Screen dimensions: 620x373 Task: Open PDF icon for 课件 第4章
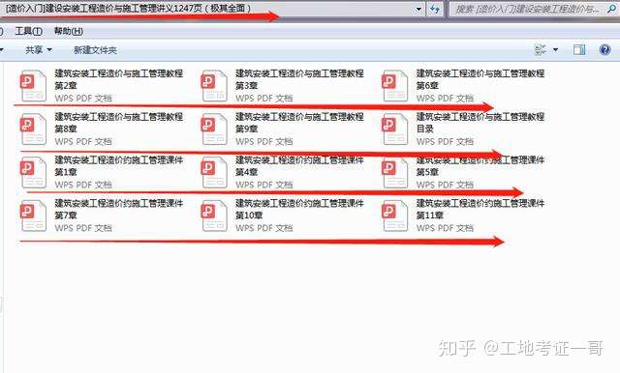214,172
